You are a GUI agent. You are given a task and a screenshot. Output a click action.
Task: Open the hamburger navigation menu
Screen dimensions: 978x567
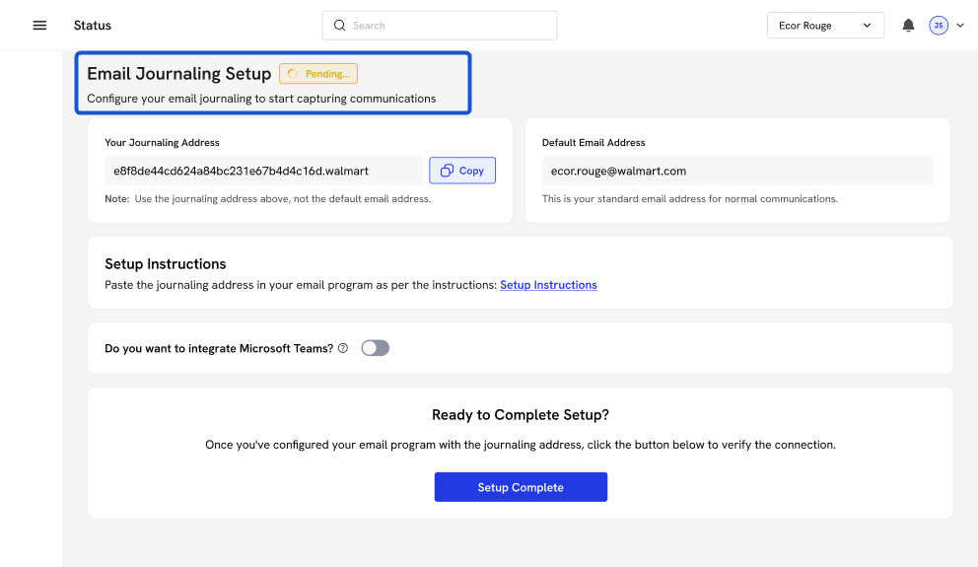coord(39,26)
